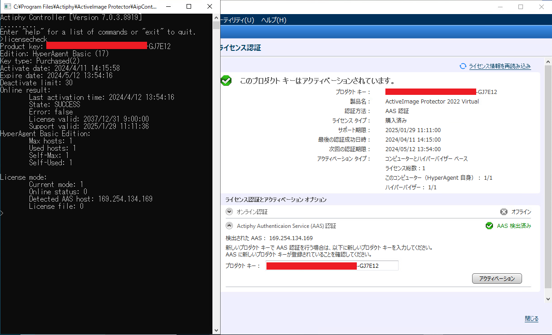Viewport: 552px width, 335px height.
Task: Open the ヘルプ(H) menu
Action: 274,20
